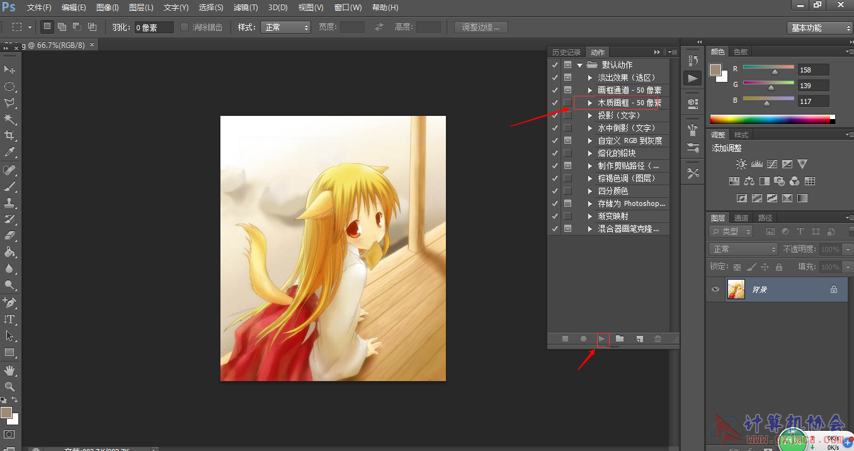The height and width of the screenshot is (451, 854).
Task: Select the Magic Wand tool
Action: point(9,119)
